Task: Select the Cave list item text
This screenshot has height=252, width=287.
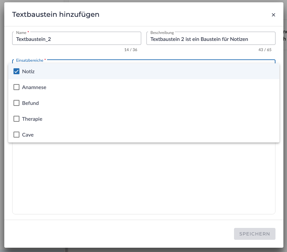Action: pyautogui.click(x=28, y=135)
